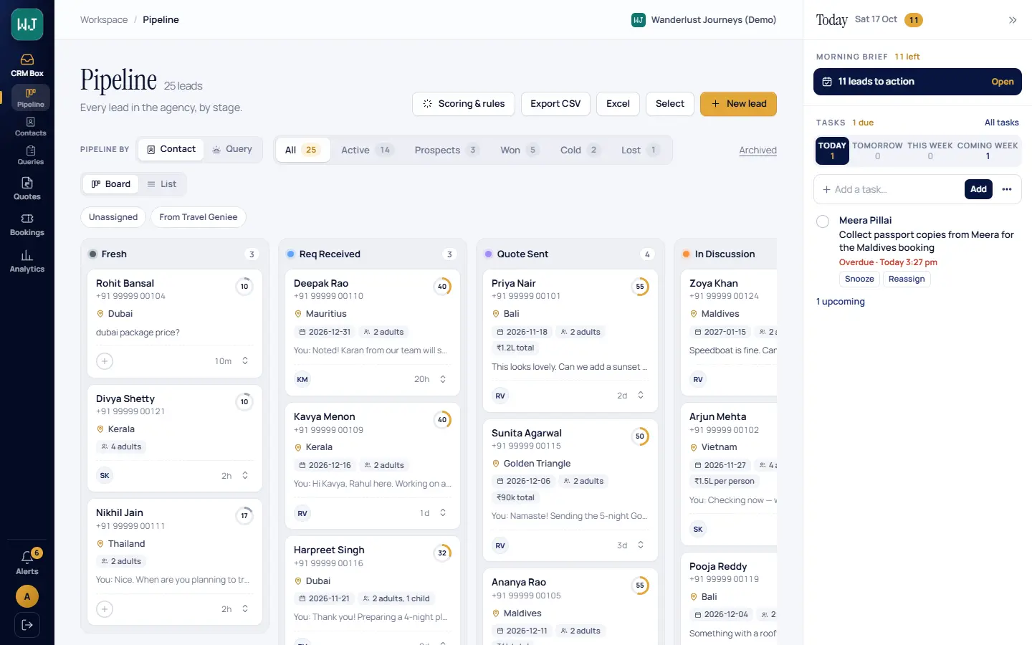Open Bookings in the sidebar
Screen dimensions: 1032x645
(27, 224)
